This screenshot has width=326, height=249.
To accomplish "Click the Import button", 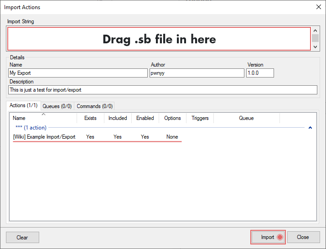I will pos(268,237).
